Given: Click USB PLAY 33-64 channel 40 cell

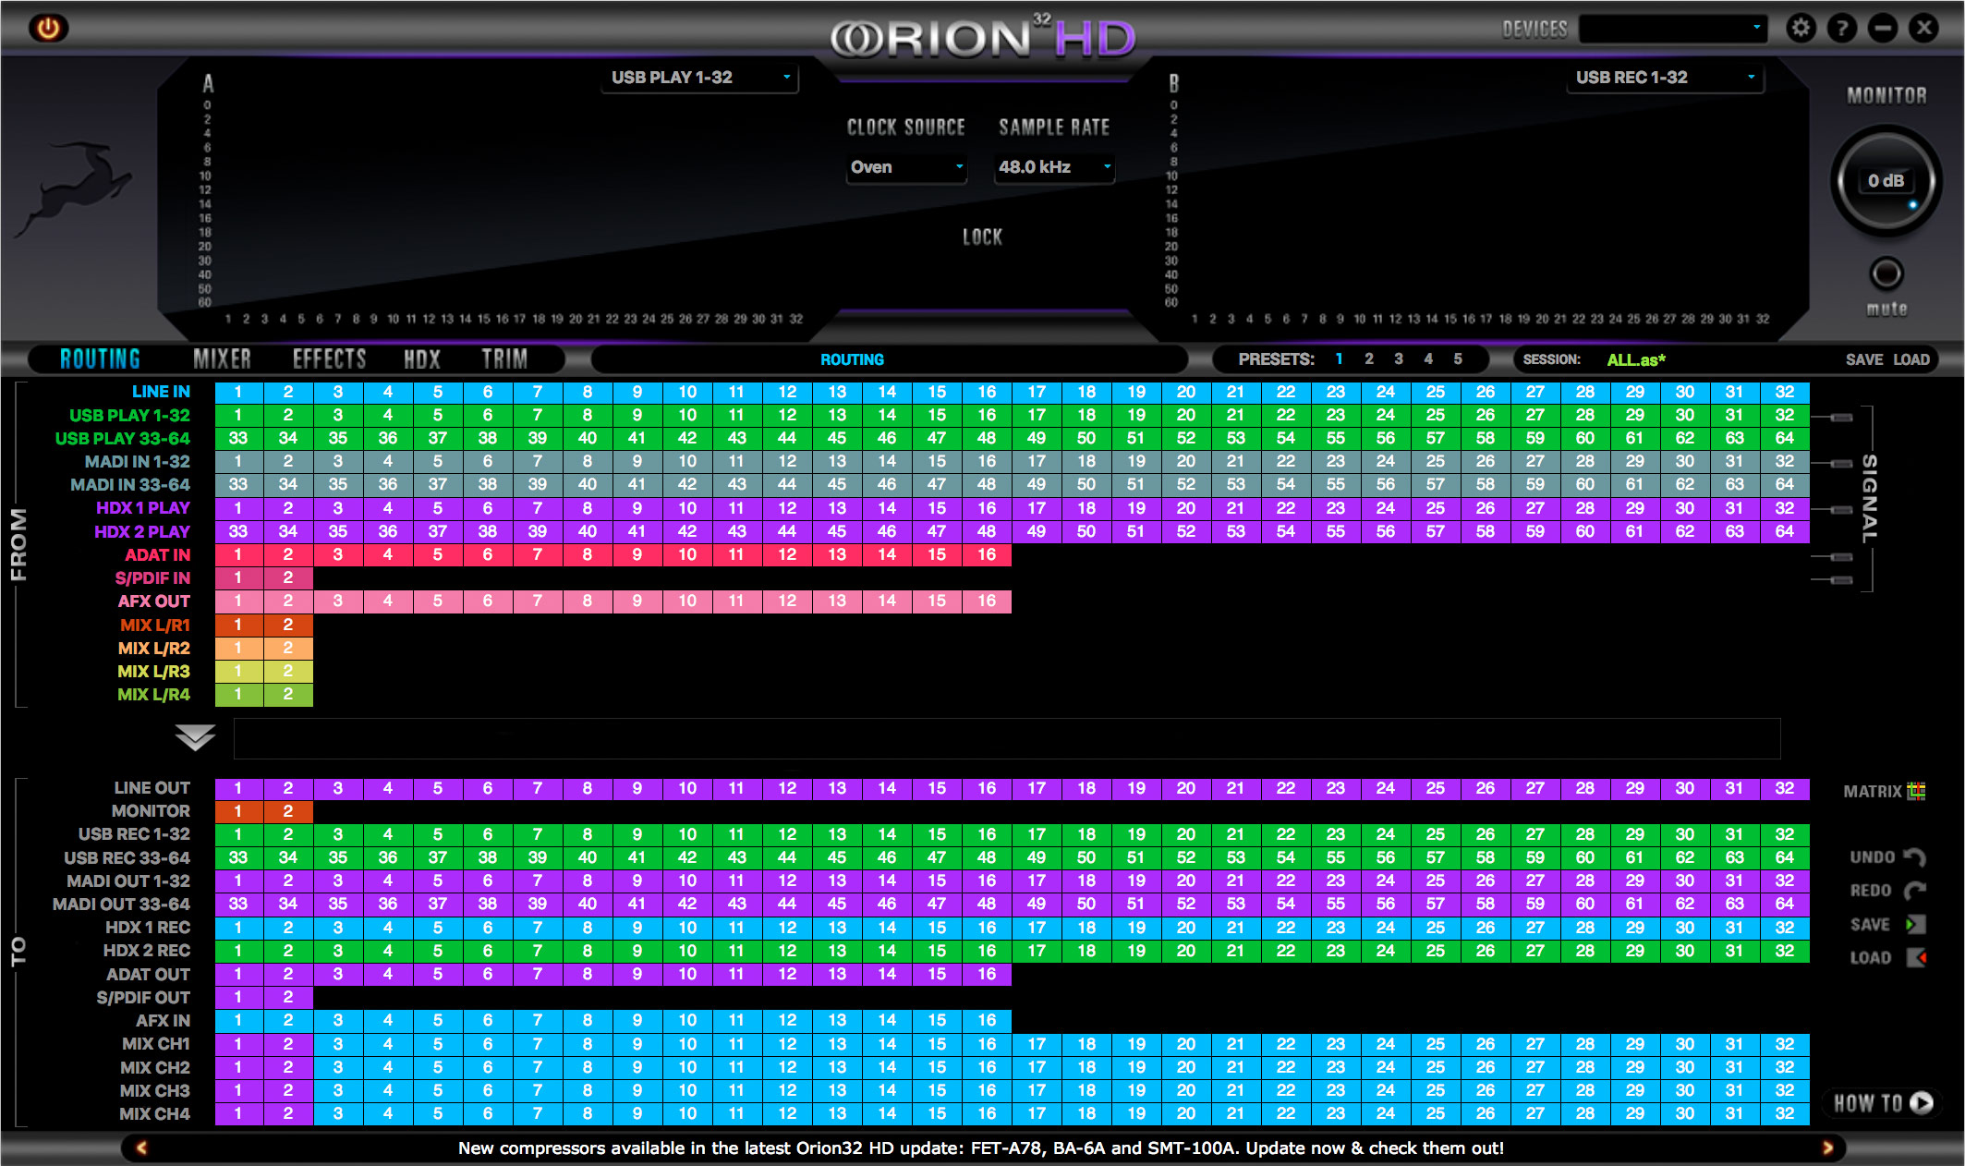Looking at the screenshot, I should pyautogui.click(x=588, y=438).
